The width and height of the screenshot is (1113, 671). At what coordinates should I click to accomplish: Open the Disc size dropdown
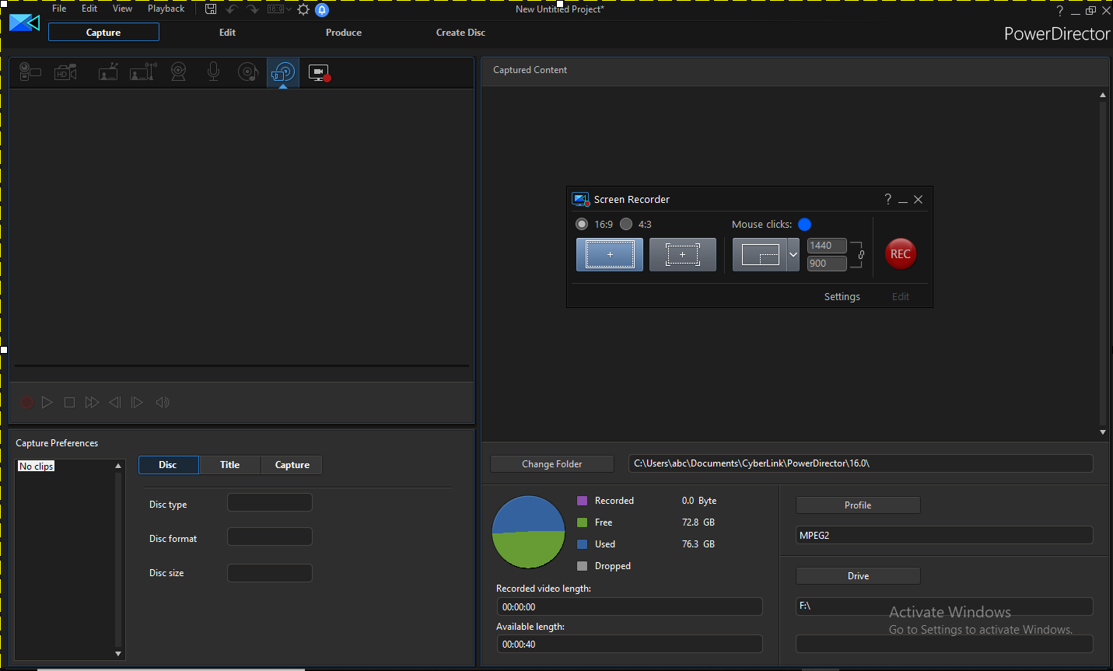[270, 573]
